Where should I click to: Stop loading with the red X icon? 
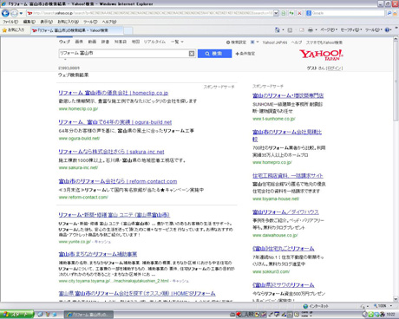coord(299,13)
